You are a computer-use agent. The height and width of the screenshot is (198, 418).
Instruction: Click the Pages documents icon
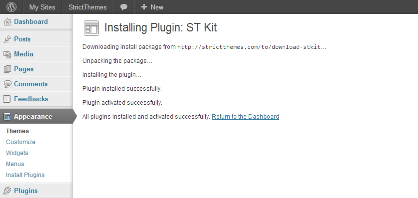(x=7, y=69)
